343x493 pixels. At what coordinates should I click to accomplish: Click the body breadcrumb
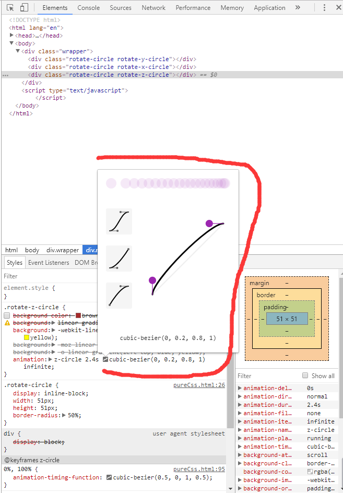(x=32, y=250)
